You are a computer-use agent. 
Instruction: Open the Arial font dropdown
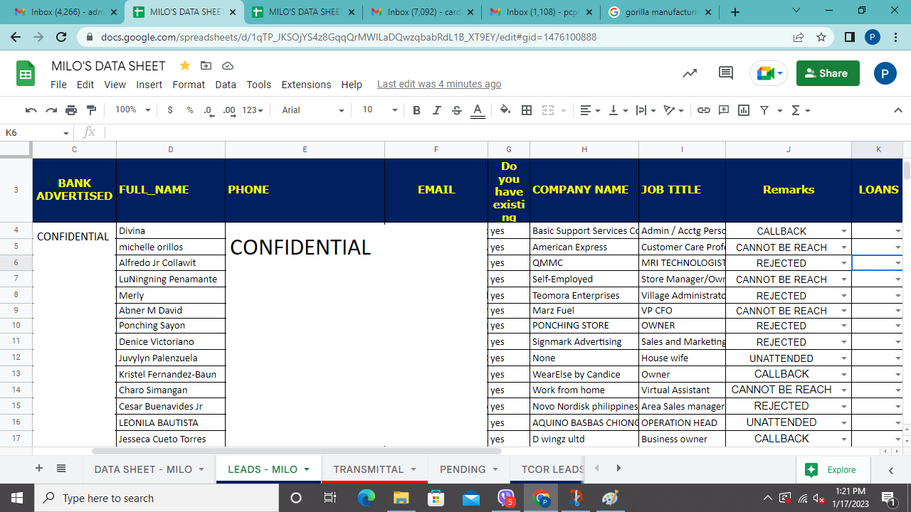[x=312, y=110]
